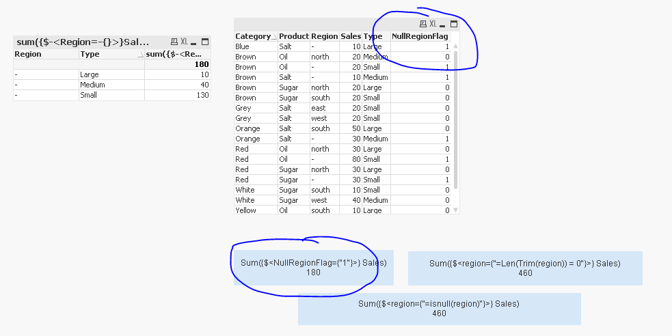The image size is (672, 336).
Task: Click the table box scrollbar up arrow
Action: [455, 46]
